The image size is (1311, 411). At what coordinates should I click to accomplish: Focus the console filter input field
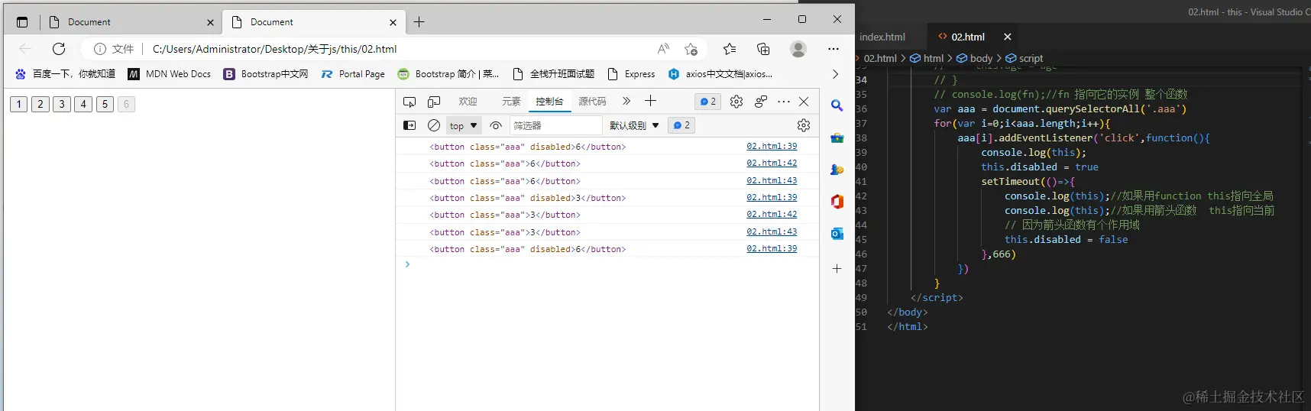556,125
